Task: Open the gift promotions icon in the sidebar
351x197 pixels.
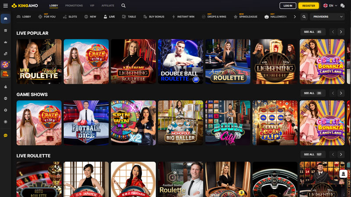Action: pos(6,30)
